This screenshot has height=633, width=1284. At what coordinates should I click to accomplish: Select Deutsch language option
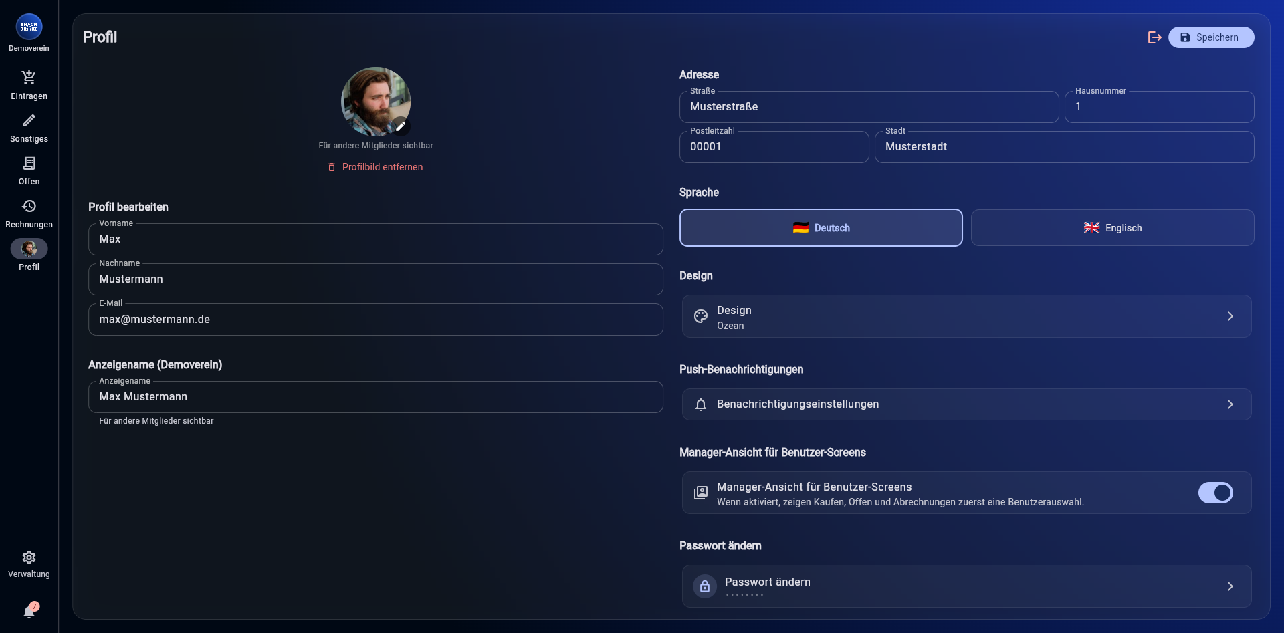[821, 228]
